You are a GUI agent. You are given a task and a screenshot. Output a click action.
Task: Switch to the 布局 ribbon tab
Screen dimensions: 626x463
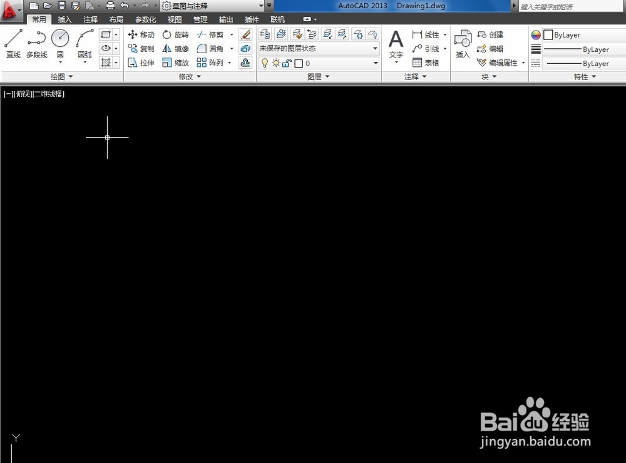116,19
